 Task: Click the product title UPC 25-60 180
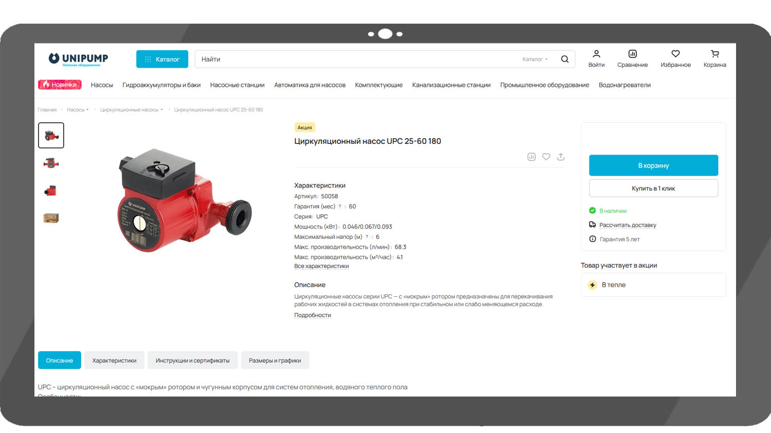pos(368,141)
